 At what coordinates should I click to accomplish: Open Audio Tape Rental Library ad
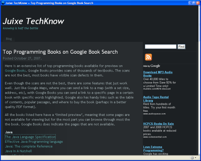(156, 99)
